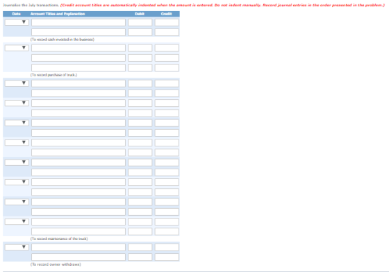Click second-row credit field of ninth journal entry
The image size is (389, 272).
(167, 212)
